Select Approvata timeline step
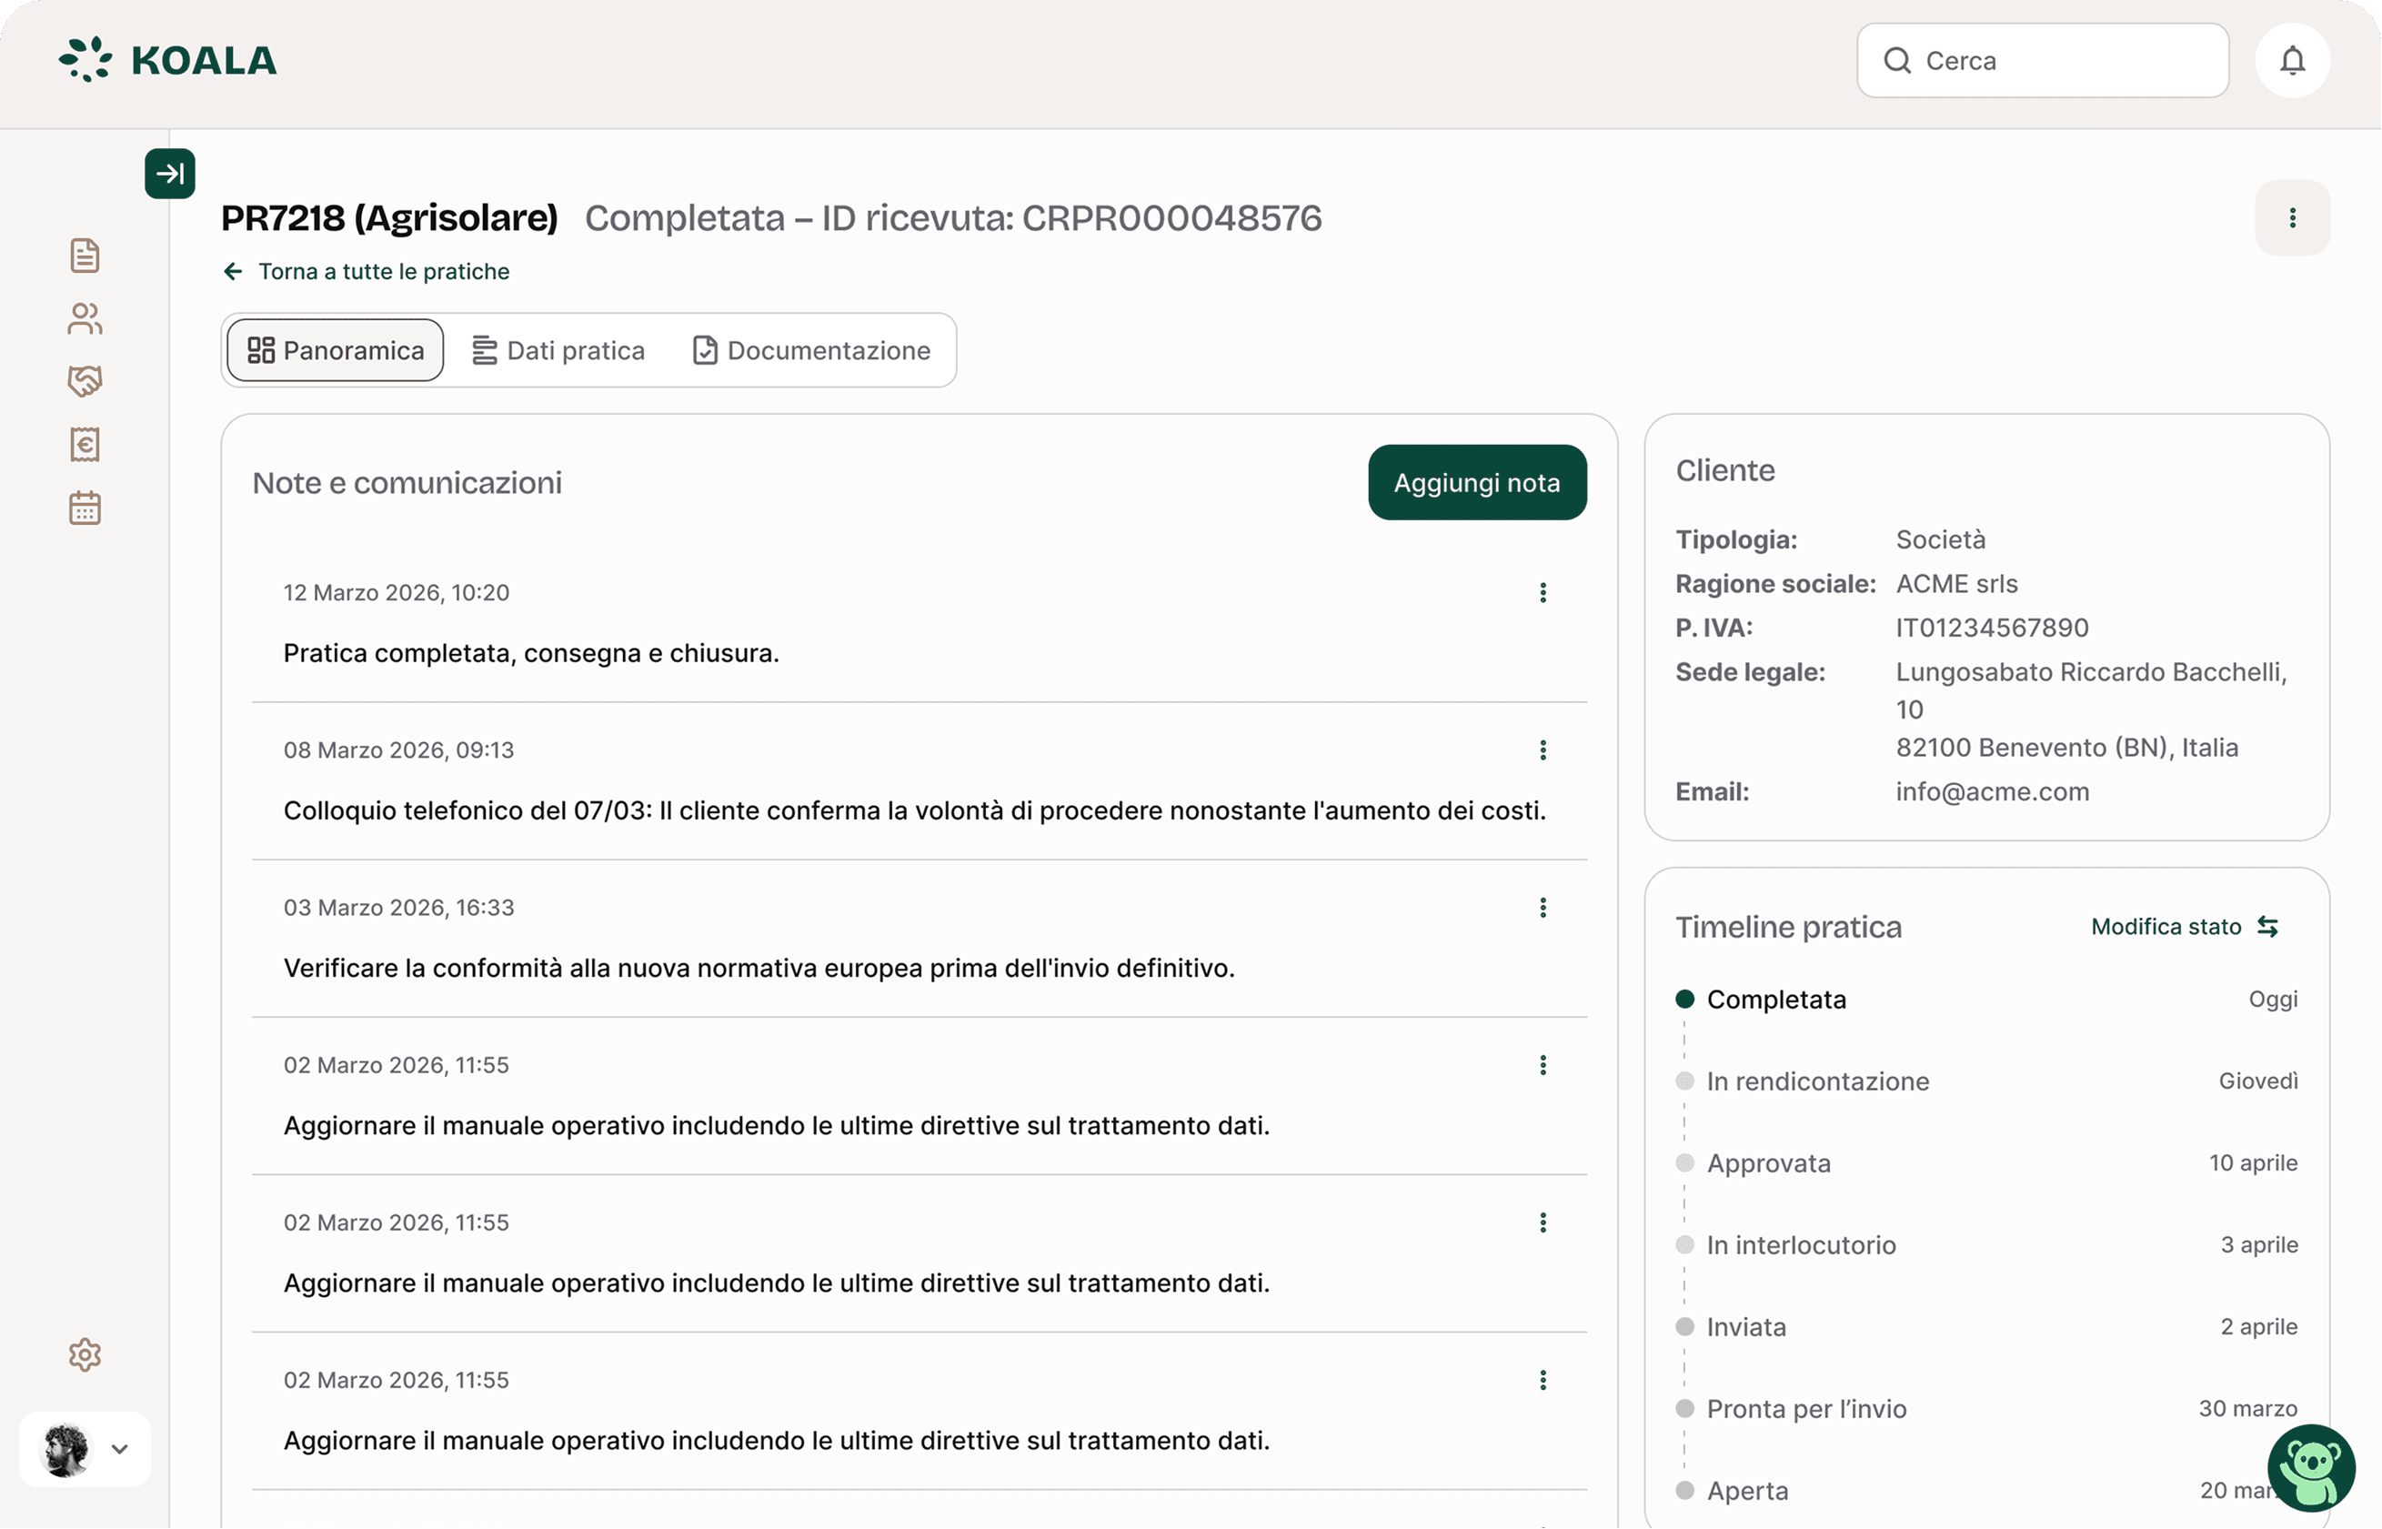The width and height of the screenshot is (2382, 1529). pos(1769,1163)
